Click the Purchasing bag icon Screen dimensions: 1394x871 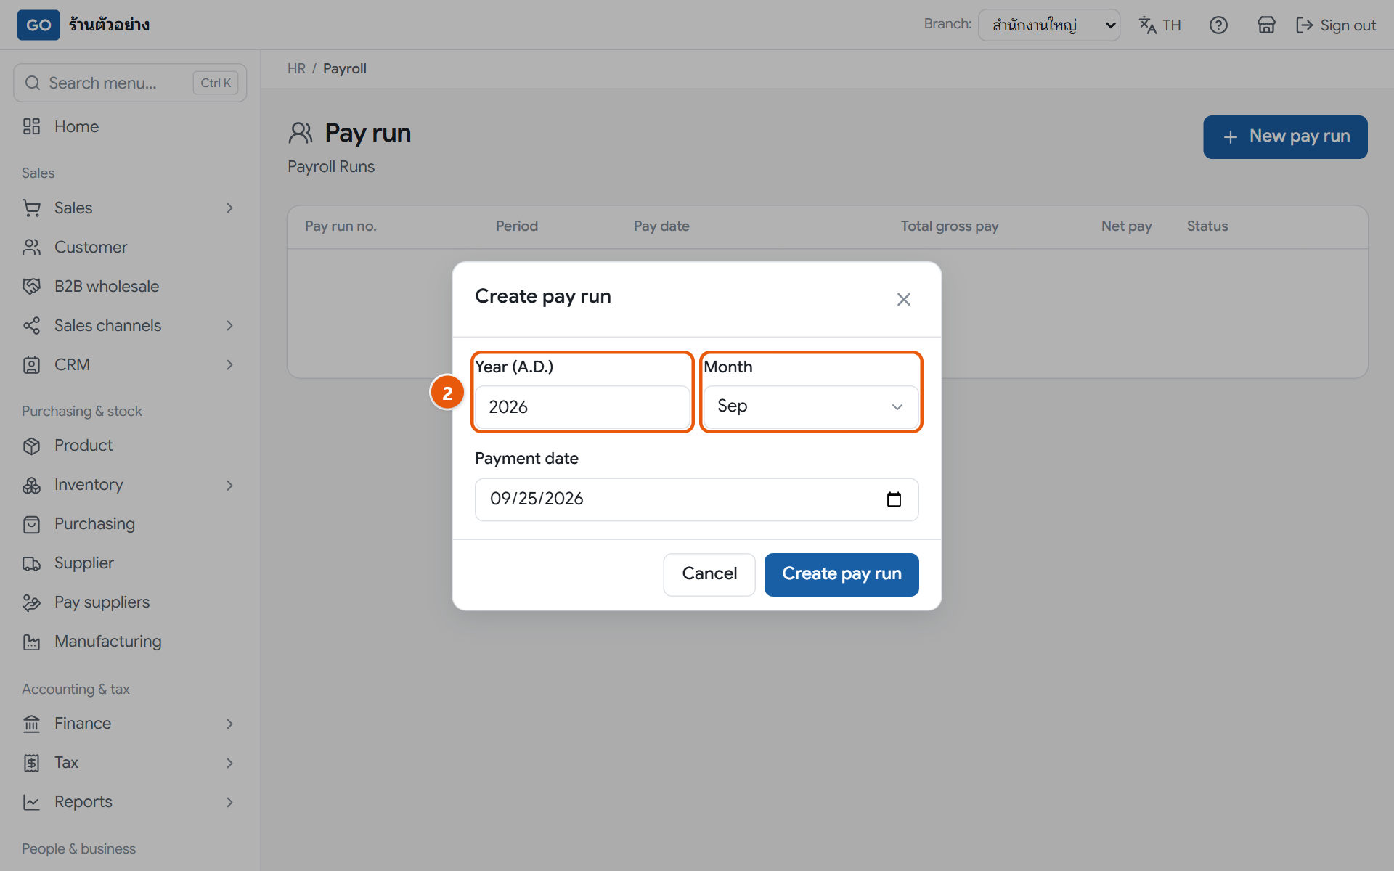tap(31, 524)
